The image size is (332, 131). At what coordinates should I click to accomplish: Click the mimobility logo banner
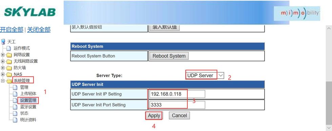(x=297, y=13)
